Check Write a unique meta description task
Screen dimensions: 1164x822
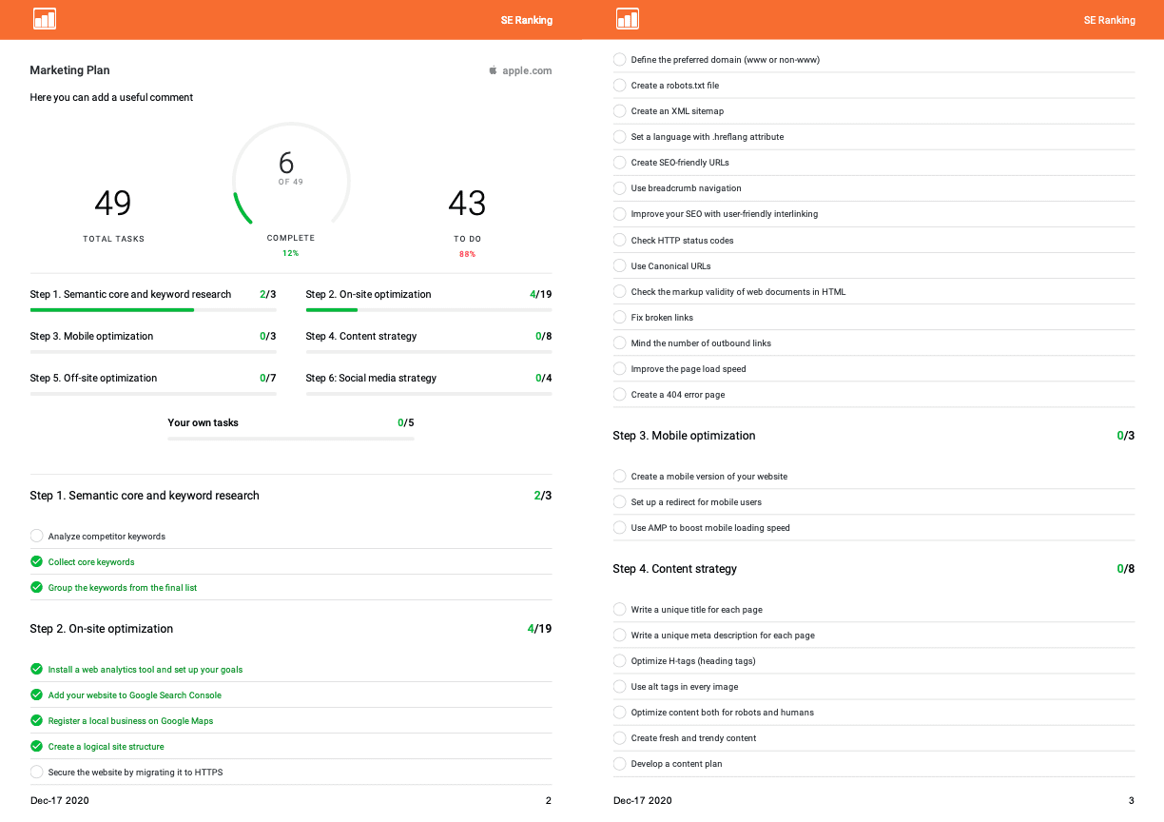pos(620,635)
